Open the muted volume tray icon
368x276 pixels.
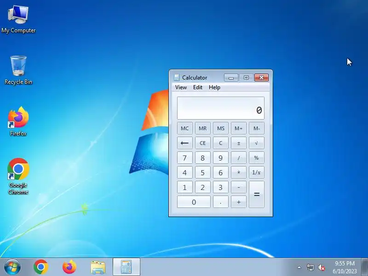(x=321, y=267)
